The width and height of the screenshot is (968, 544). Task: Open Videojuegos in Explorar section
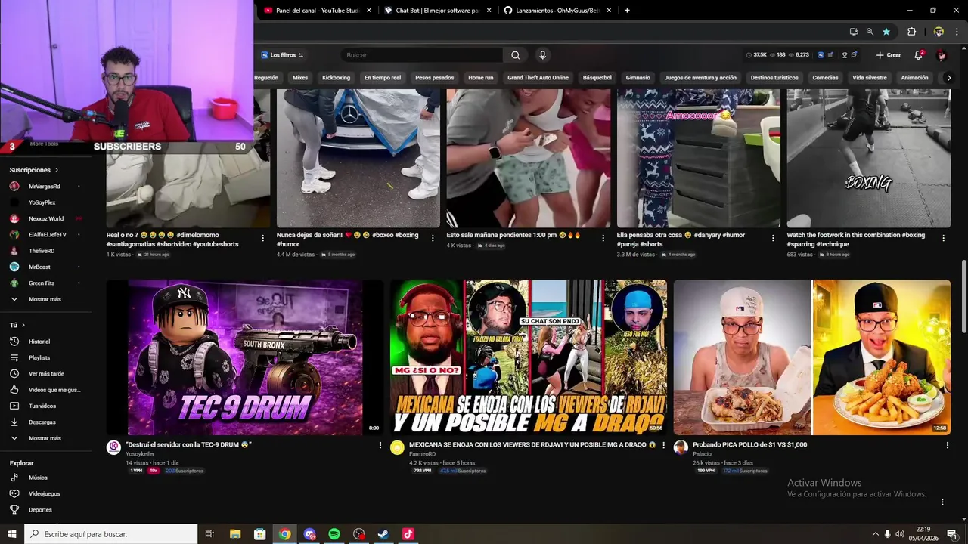pyautogui.click(x=45, y=493)
